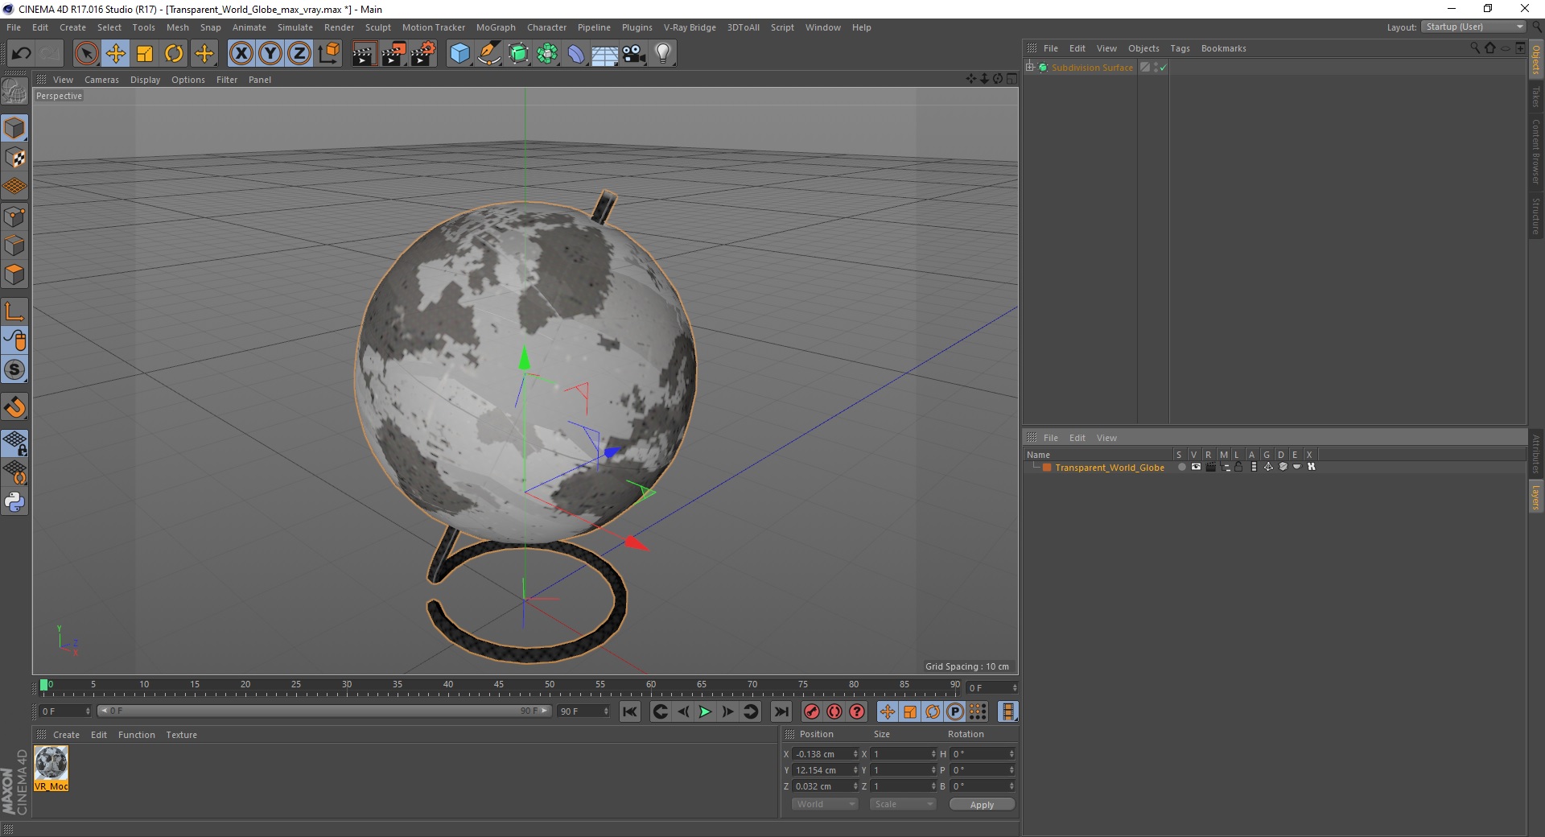Toggle viewport maximize icon
This screenshot has width=1545, height=837.
(1011, 79)
